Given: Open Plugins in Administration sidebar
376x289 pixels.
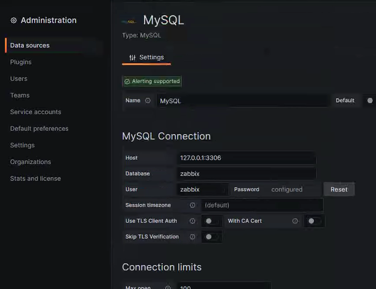Looking at the screenshot, I should [21, 62].
